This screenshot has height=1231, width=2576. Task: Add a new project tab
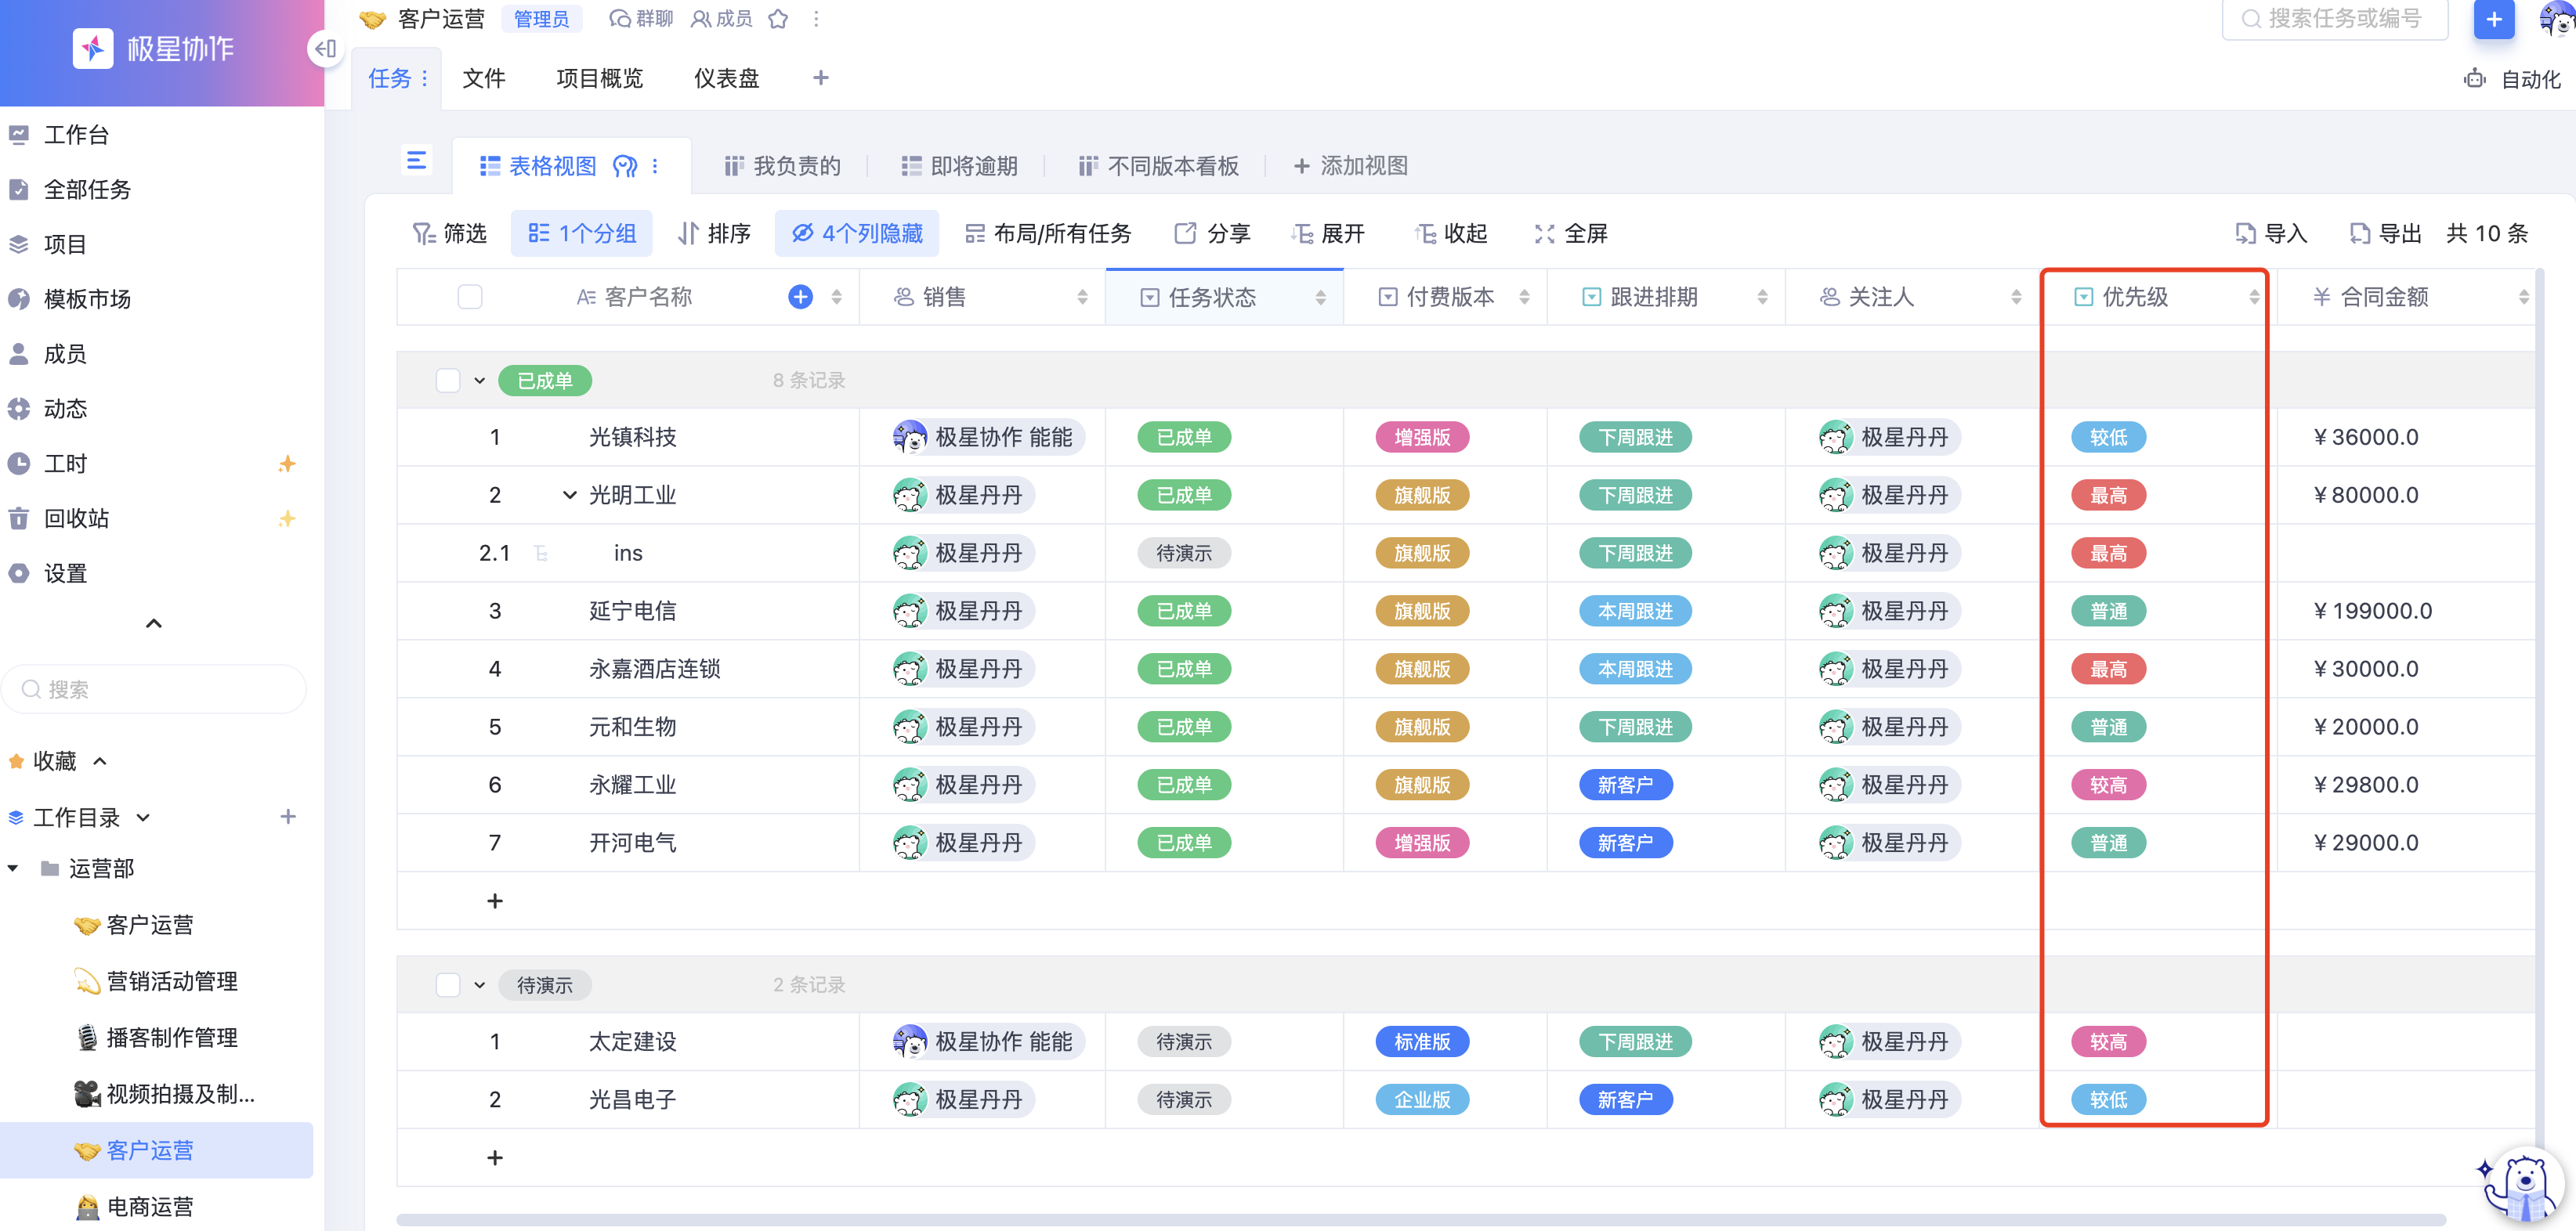pos(821,78)
